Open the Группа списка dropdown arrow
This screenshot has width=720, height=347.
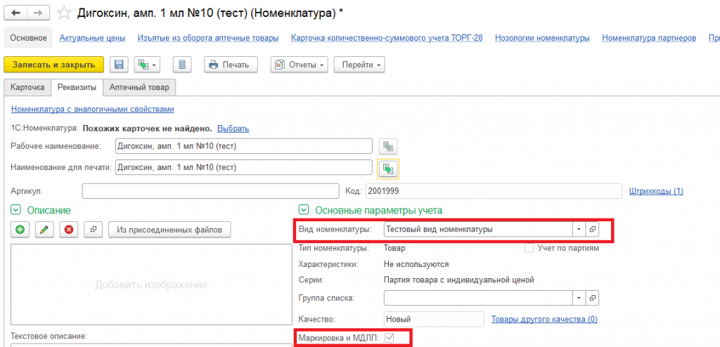click(x=579, y=298)
